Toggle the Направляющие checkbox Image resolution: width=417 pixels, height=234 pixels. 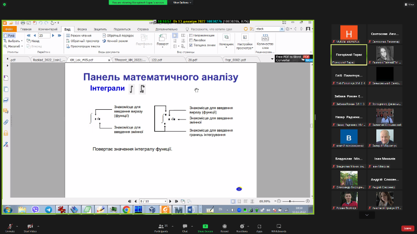190,35
